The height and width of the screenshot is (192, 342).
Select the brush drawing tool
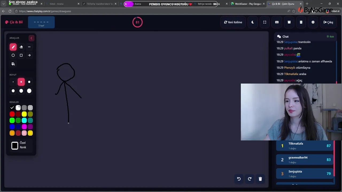(13, 47)
